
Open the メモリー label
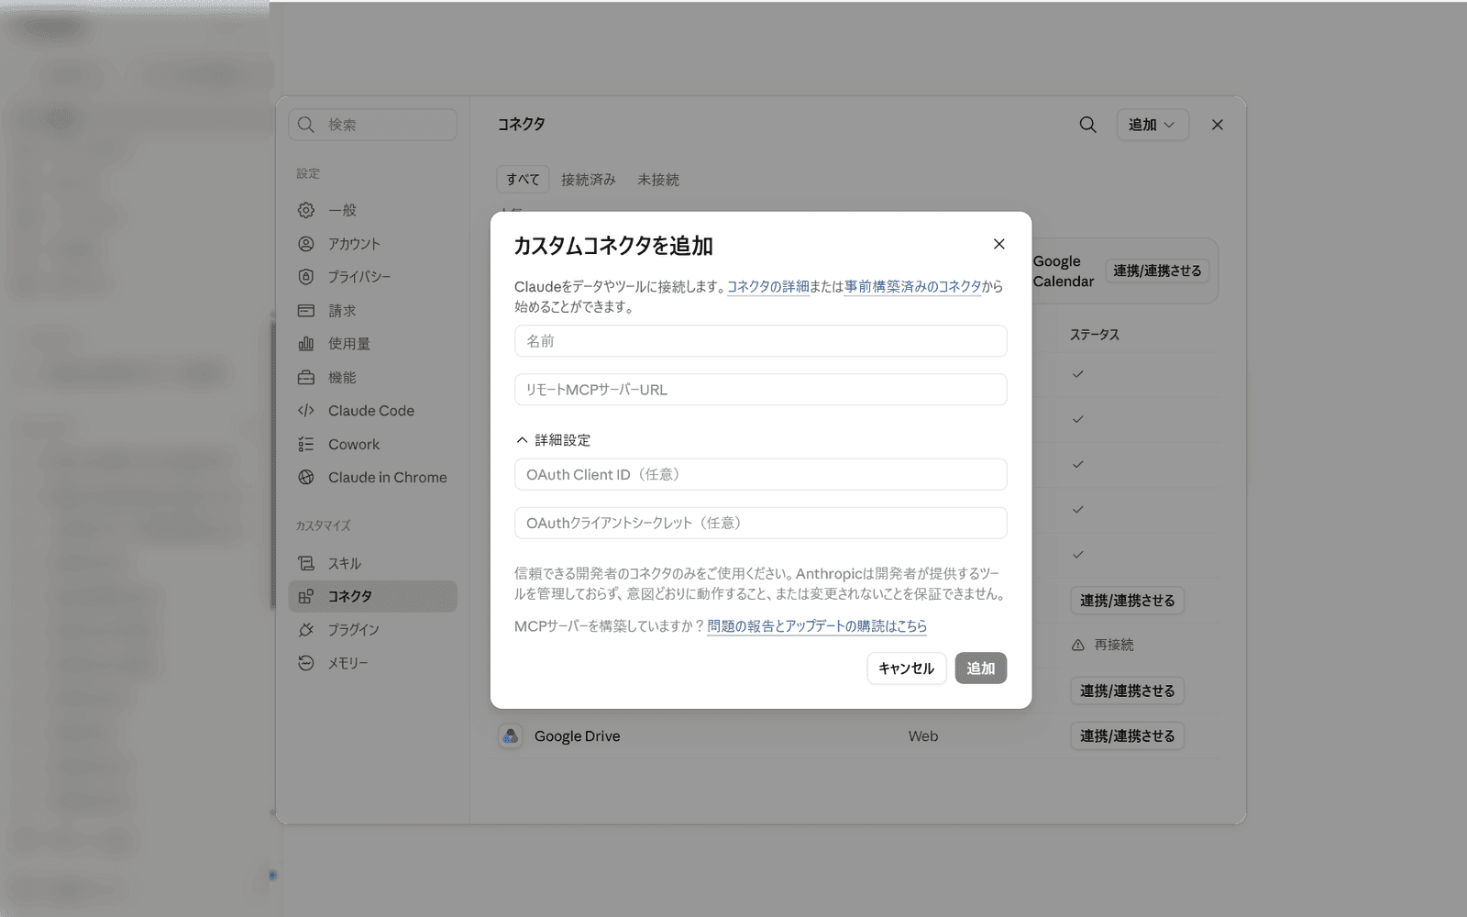[x=348, y=663]
